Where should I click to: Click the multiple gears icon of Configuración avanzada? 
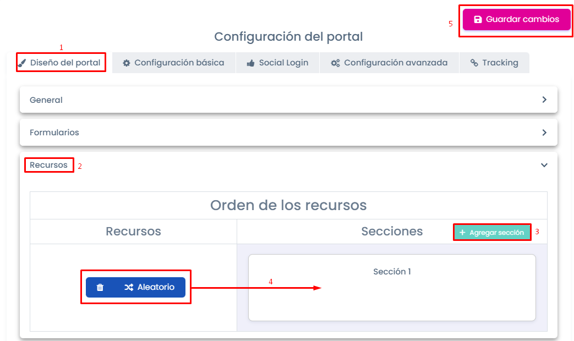(x=335, y=63)
